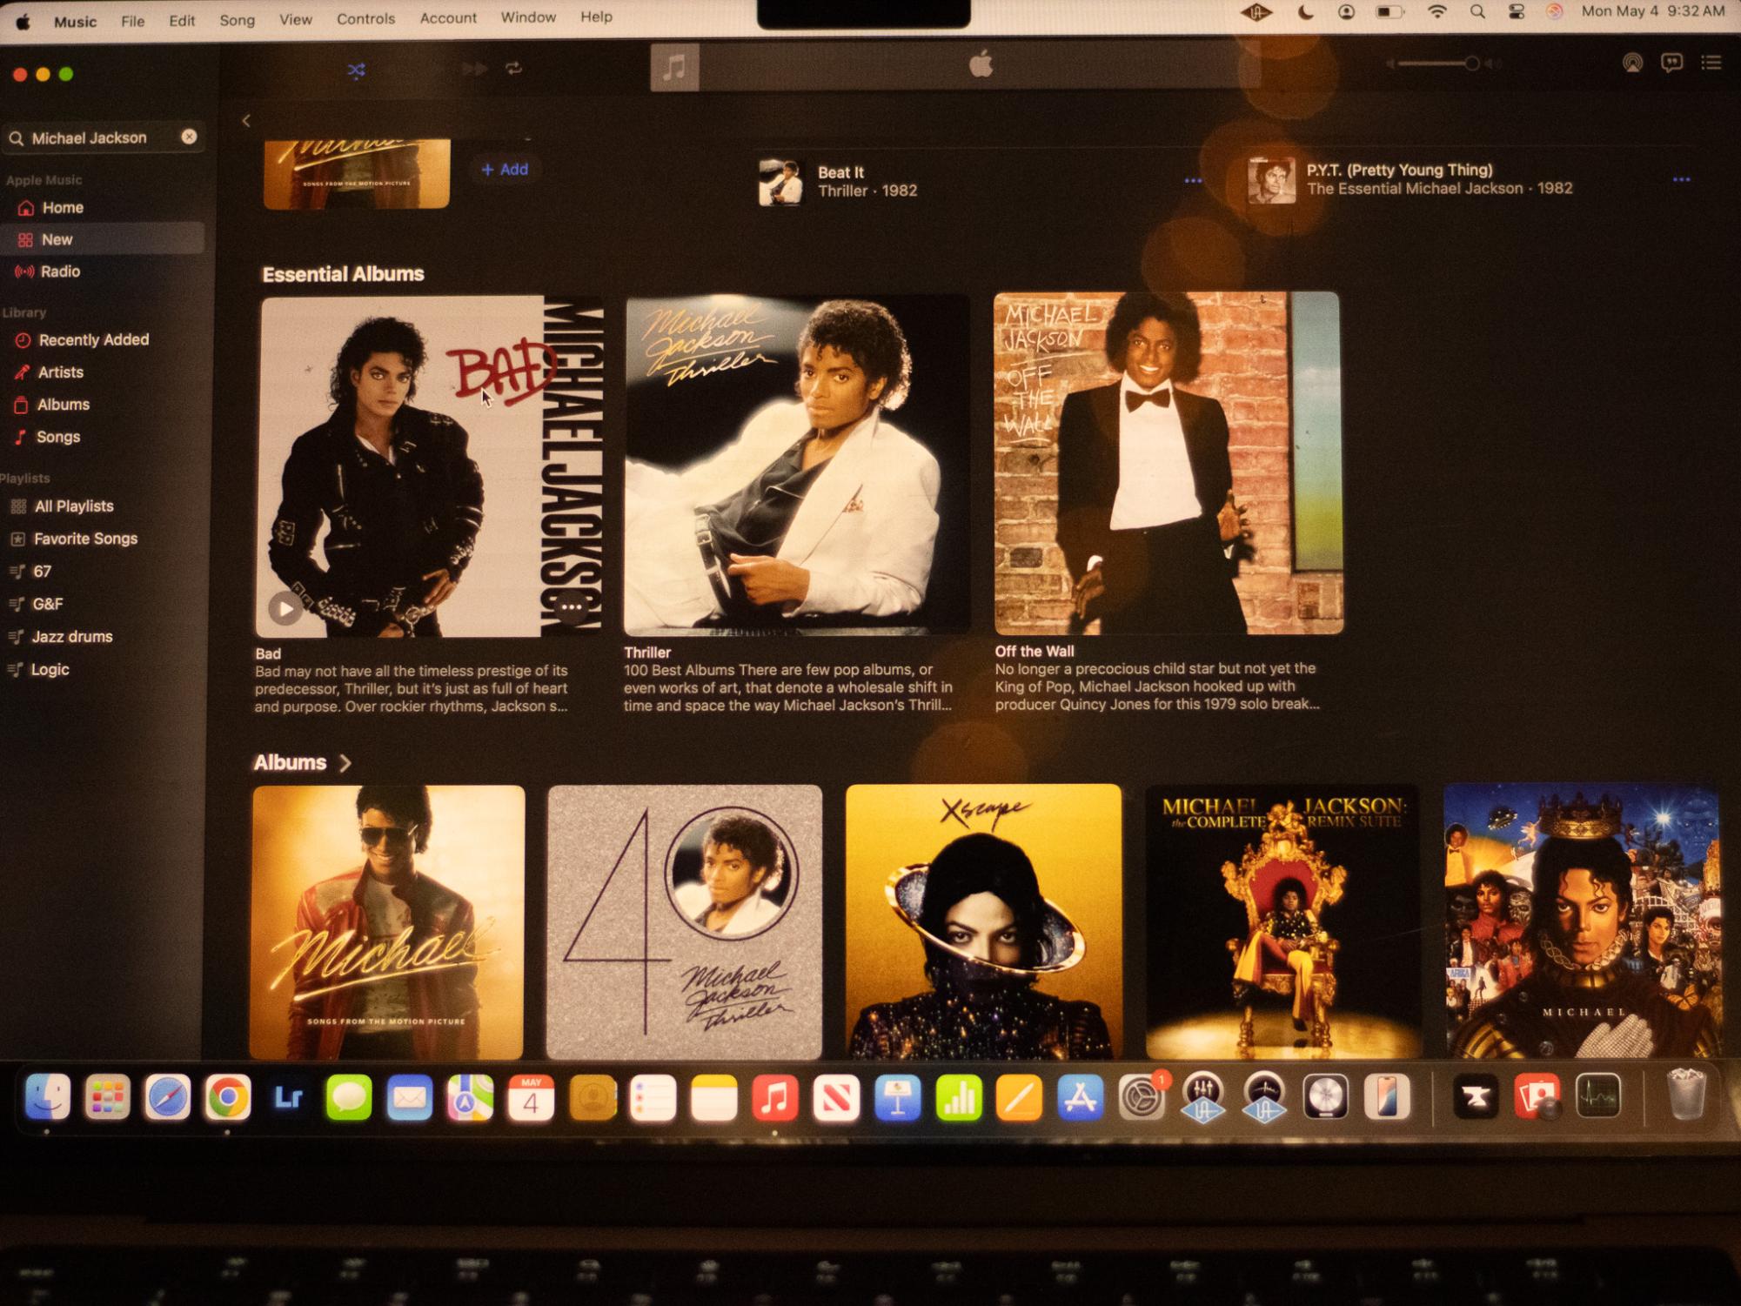Open Finder from the Dock
This screenshot has height=1306, width=1741.
coord(47,1096)
